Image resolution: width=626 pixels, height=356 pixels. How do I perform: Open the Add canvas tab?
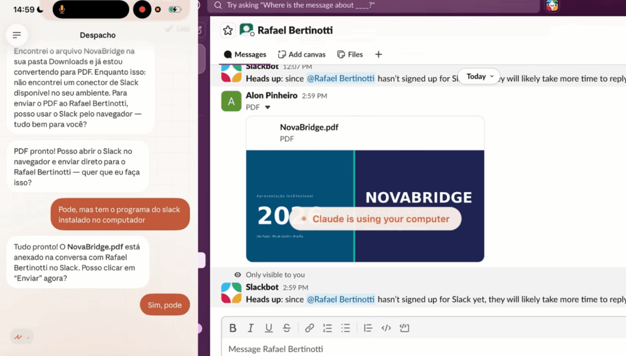pyautogui.click(x=301, y=54)
